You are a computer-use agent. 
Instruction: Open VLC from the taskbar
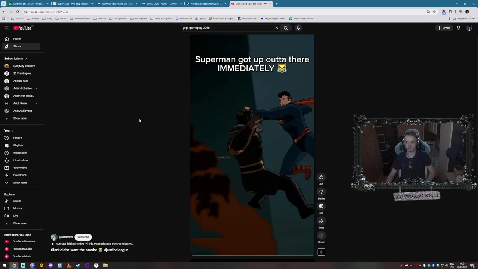[x=69, y=265]
